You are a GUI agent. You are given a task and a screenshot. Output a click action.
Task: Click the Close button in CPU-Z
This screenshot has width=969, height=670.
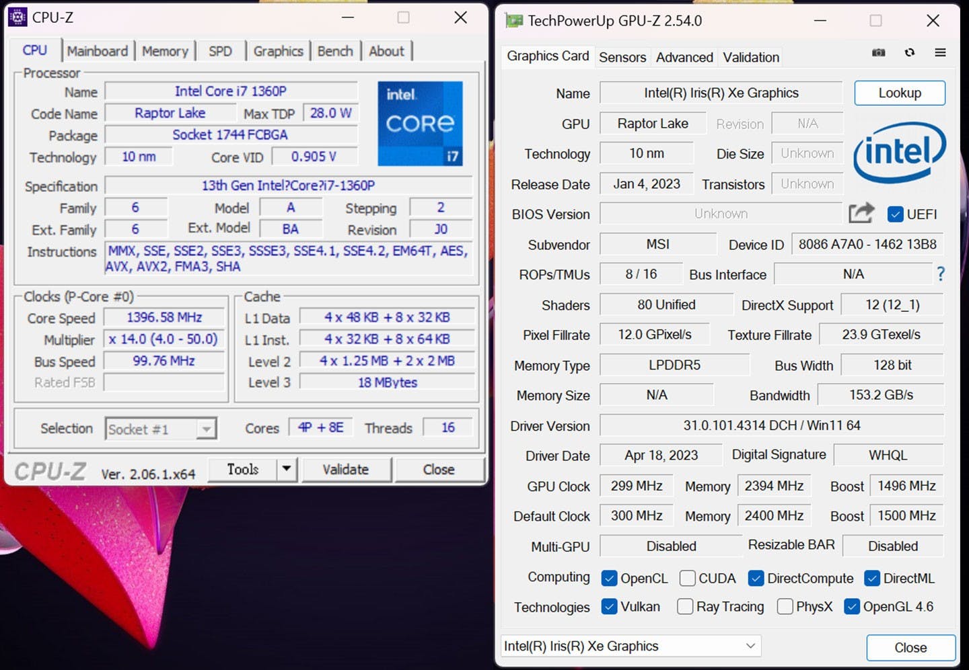[439, 468]
